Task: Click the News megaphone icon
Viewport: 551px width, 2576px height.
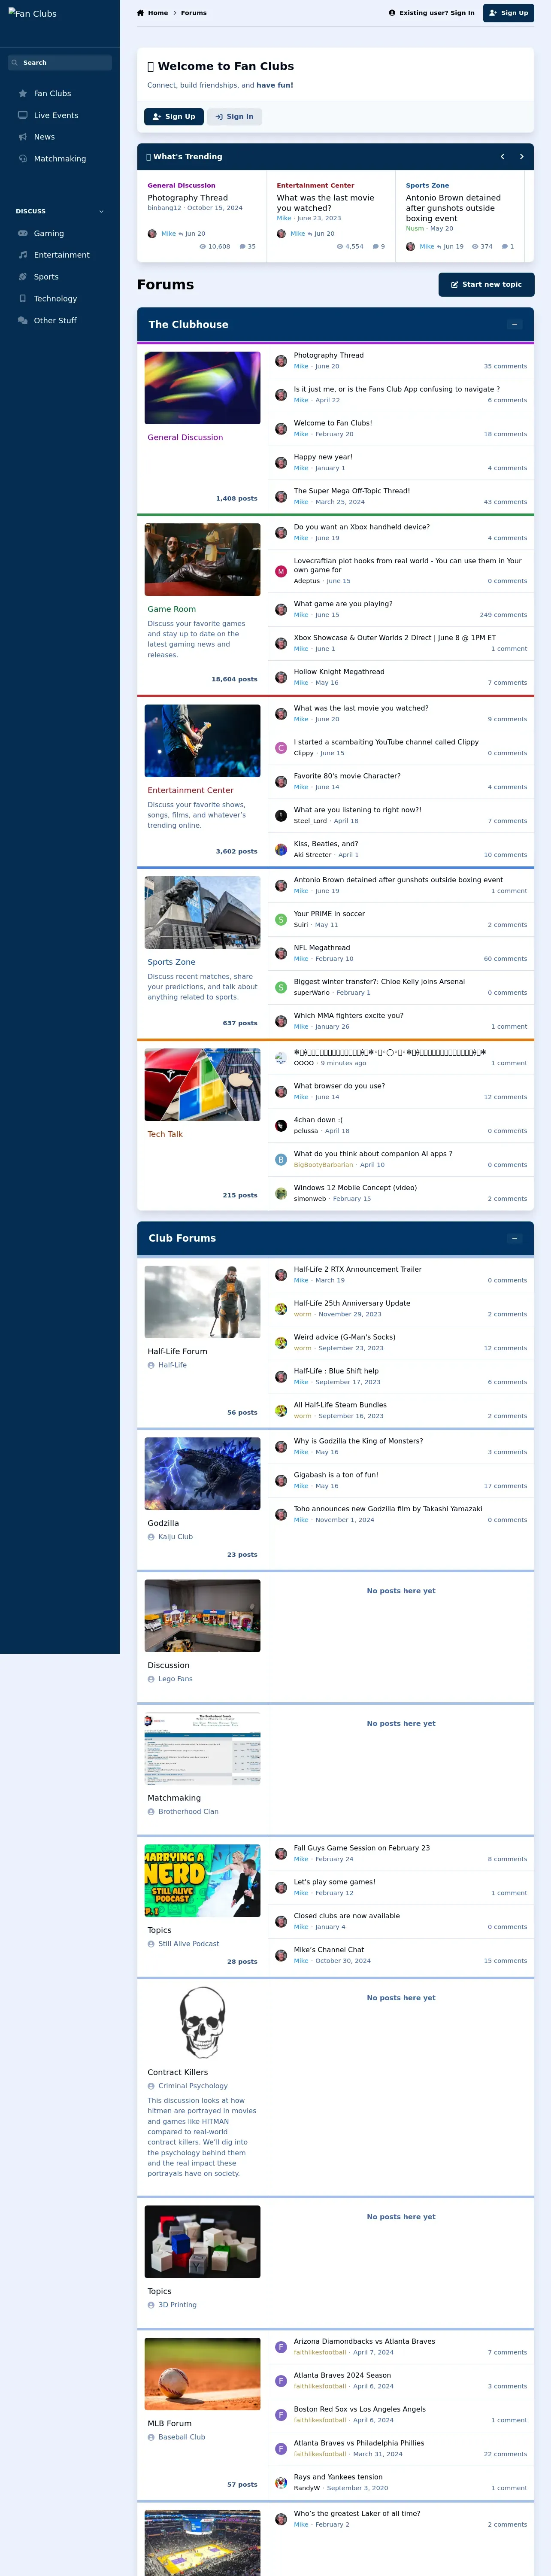Action: click(23, 137)
